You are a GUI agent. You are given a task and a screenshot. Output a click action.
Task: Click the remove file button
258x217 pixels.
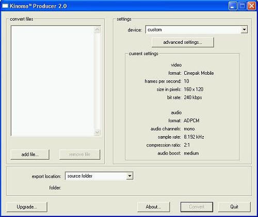(x=79, y=155)
